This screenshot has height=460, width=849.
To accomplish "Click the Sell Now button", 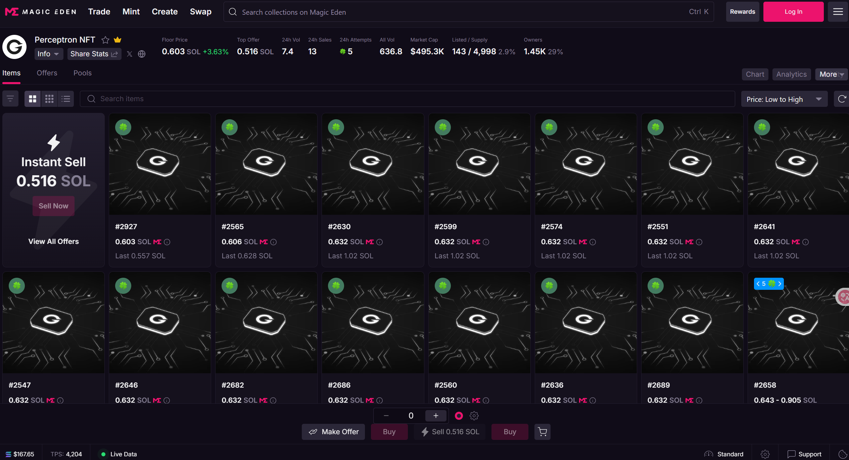I will click(53, 206).
